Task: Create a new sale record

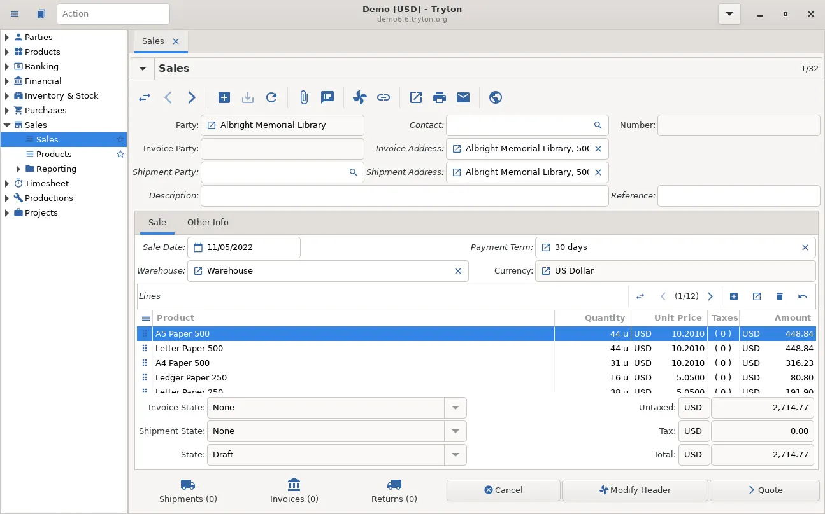Action: (x=224, y=97)
